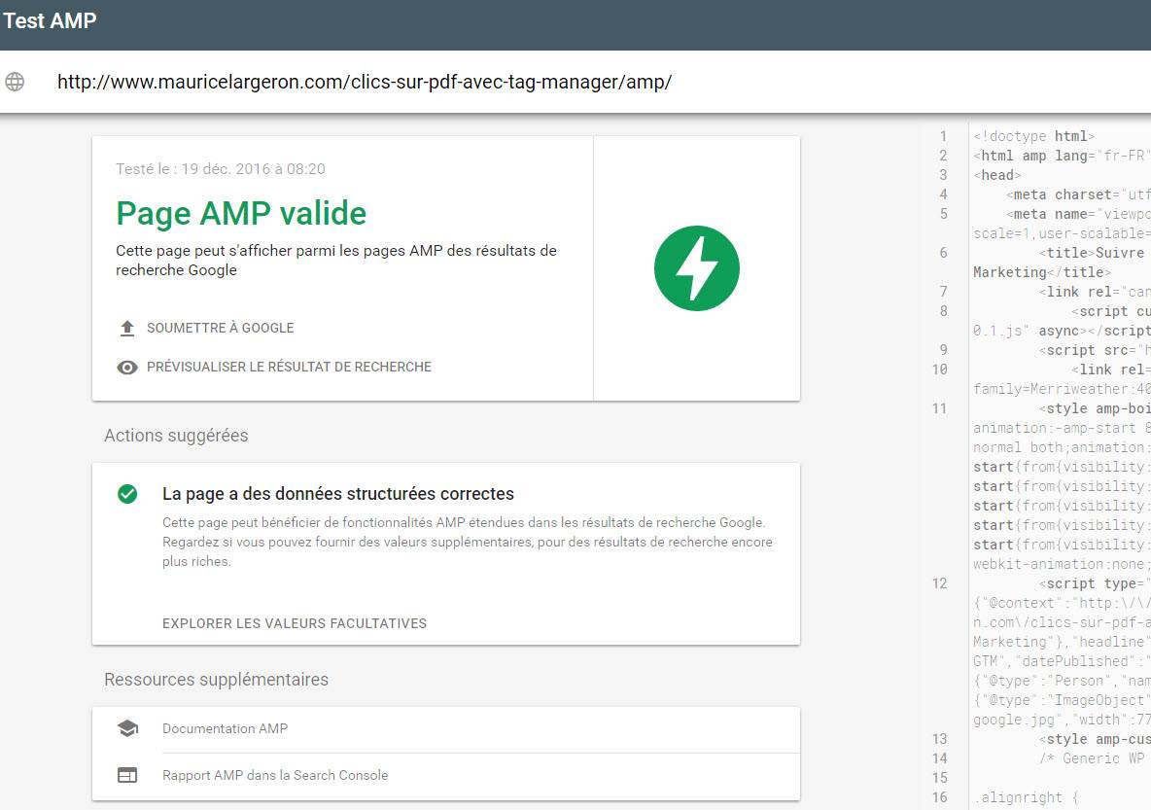Open EXPLORER LES VALEURS FACULTATIVES
Image resolution: width=1151 pixels, height=810 pixels.
click(295, 623)
